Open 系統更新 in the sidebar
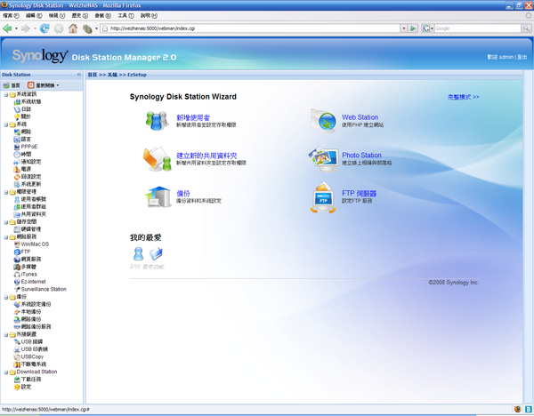Screen dimensions: 534x416 point(28,184)
